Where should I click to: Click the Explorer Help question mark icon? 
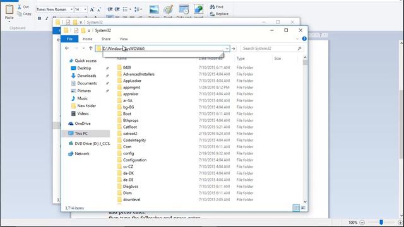[x=304, y=38]
